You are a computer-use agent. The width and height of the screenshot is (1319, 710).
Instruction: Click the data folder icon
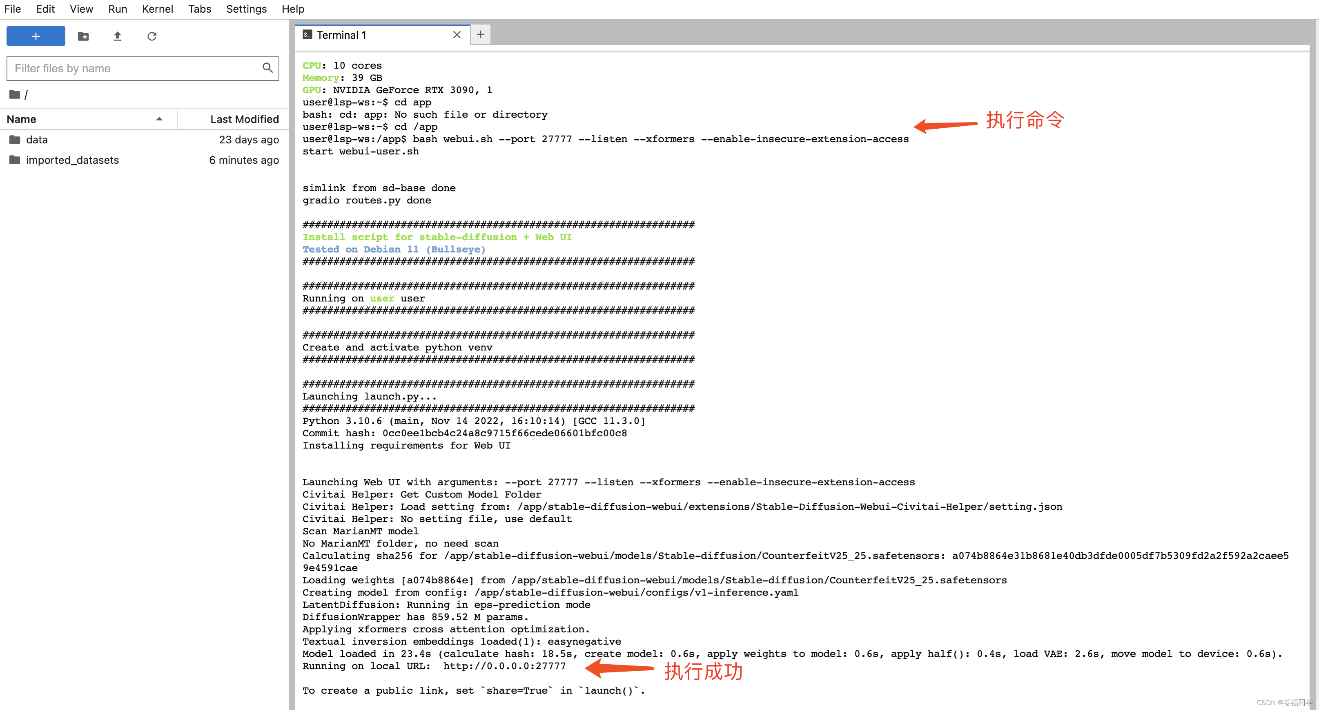[x=15, y=139]
